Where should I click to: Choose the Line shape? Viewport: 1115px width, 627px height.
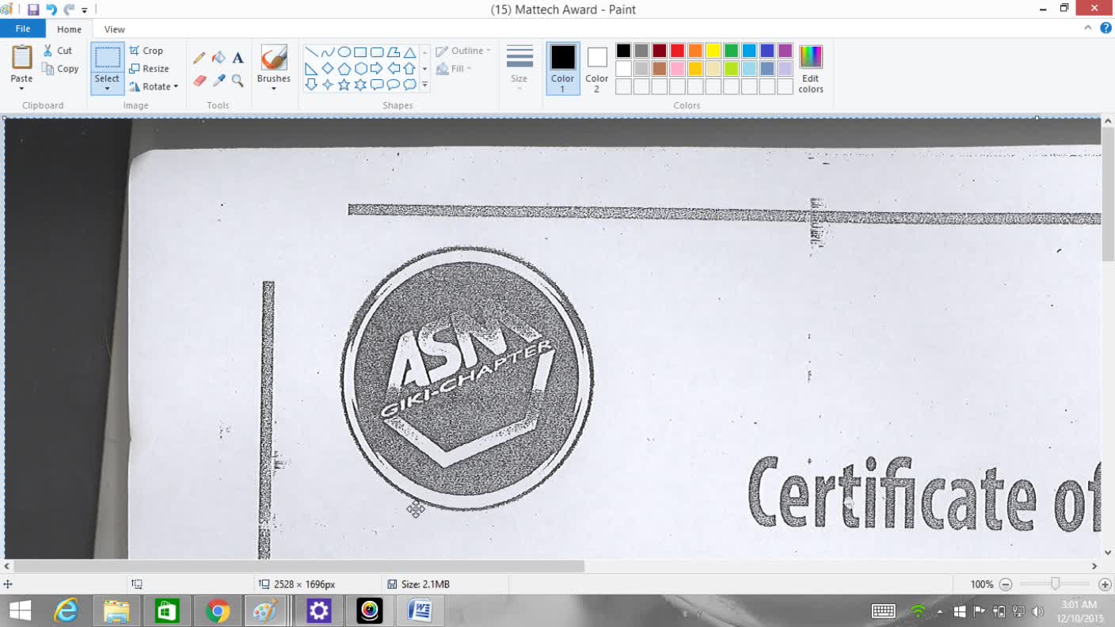pyautogui.click(x=311, y=52)
